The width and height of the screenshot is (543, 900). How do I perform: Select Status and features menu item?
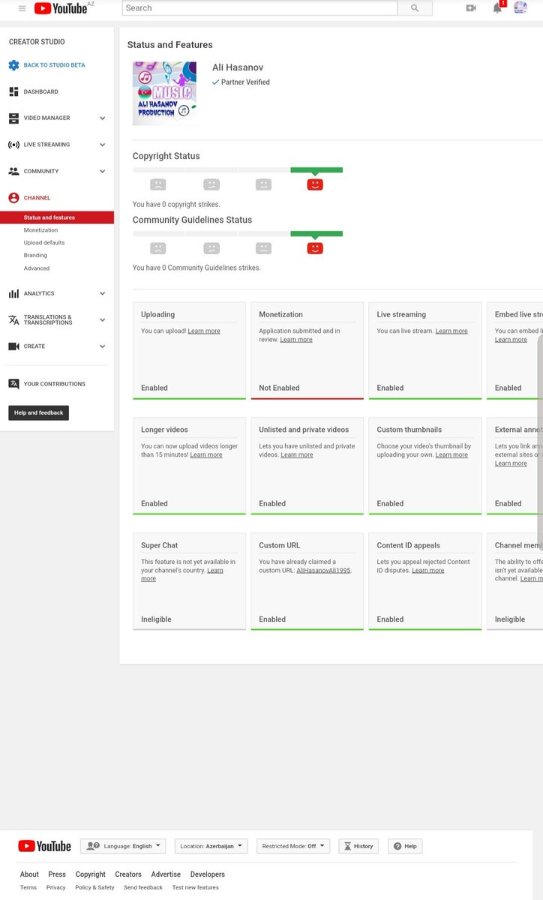point(57,217)
